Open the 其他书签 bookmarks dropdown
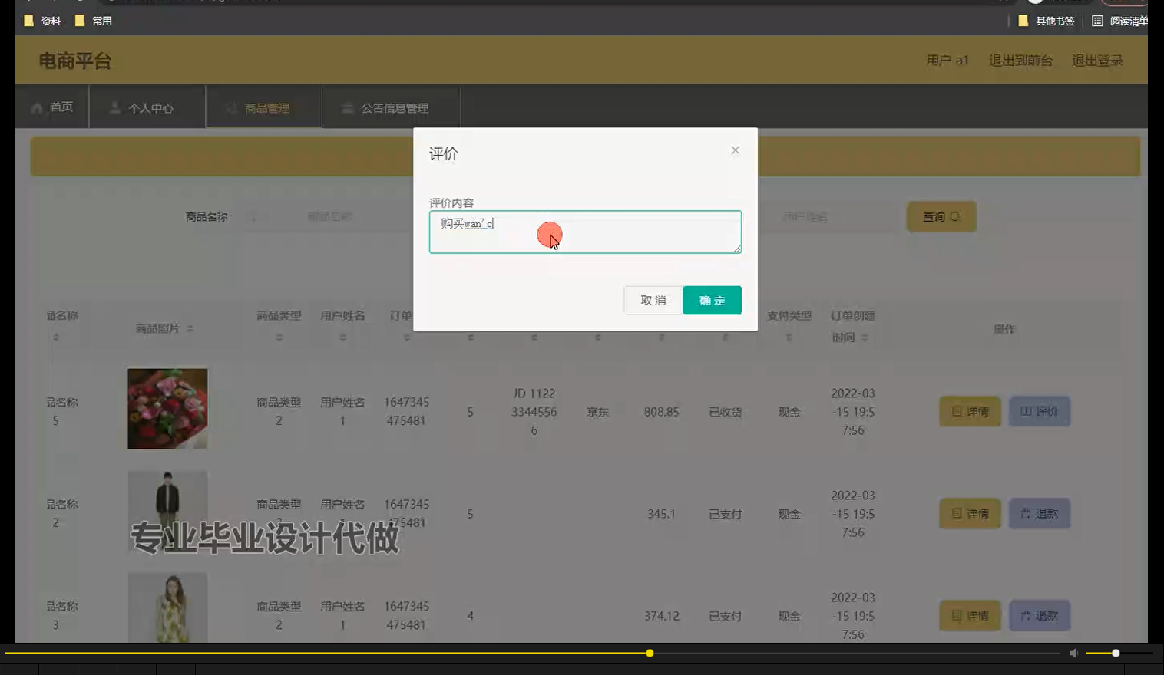Screen dimensions: 1164x675 [1051, 21]
